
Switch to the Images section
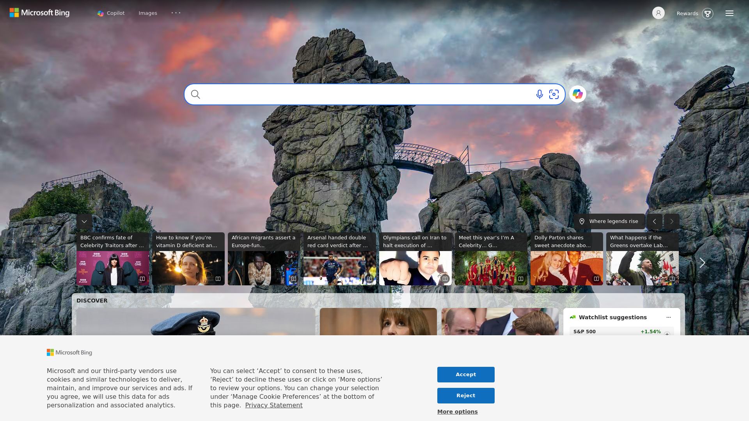point(148,13)
